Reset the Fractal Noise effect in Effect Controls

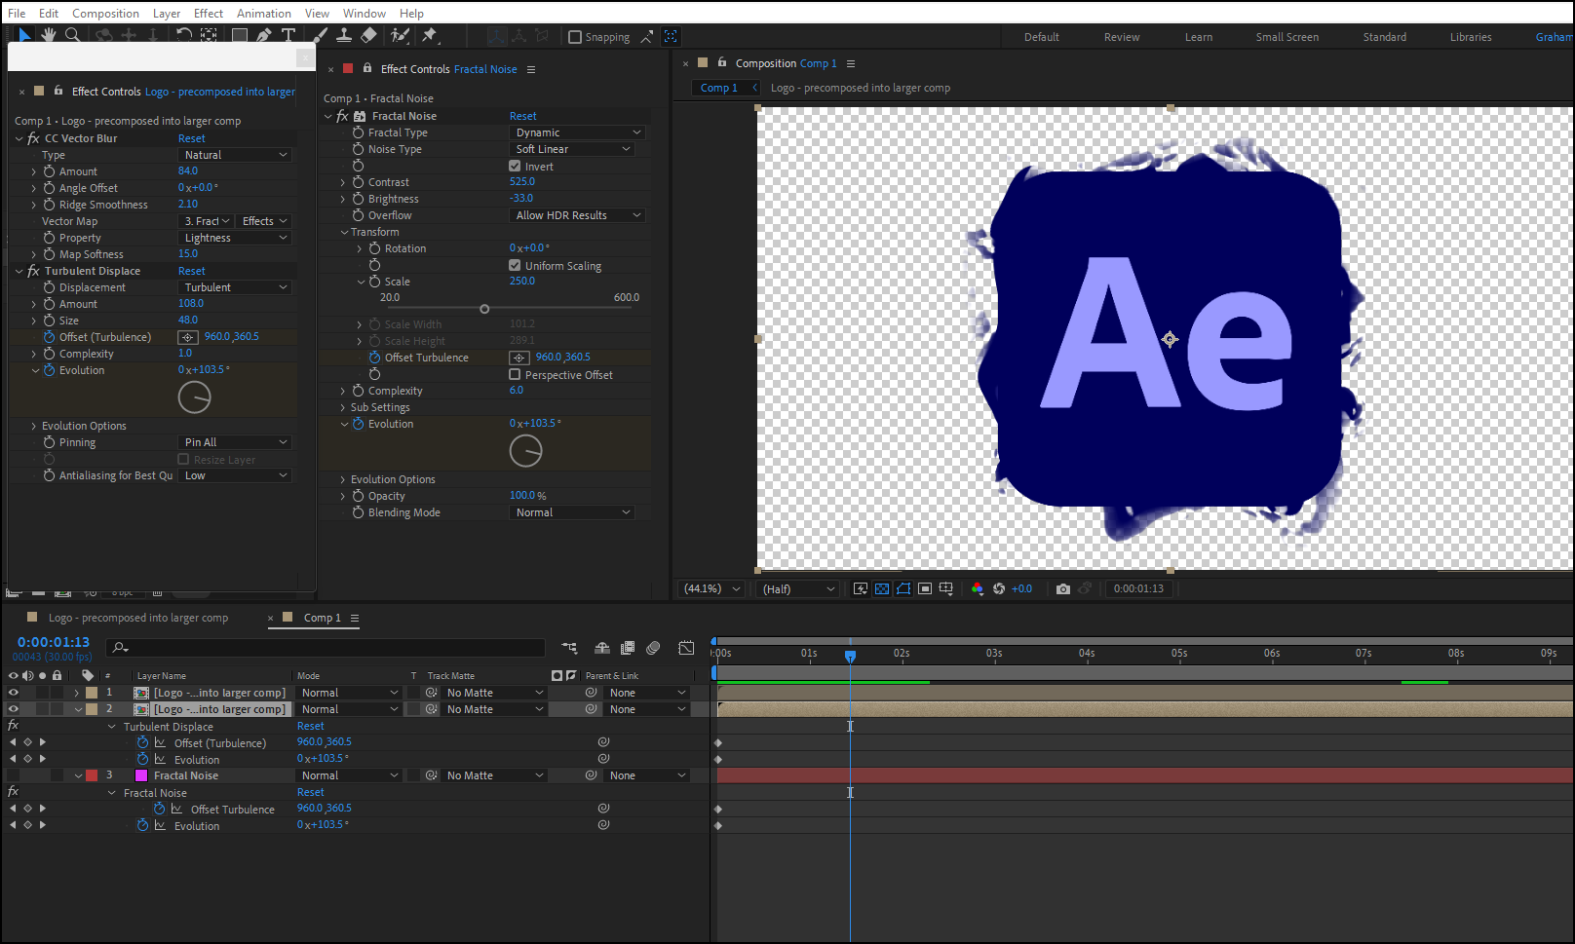[522, 116]
